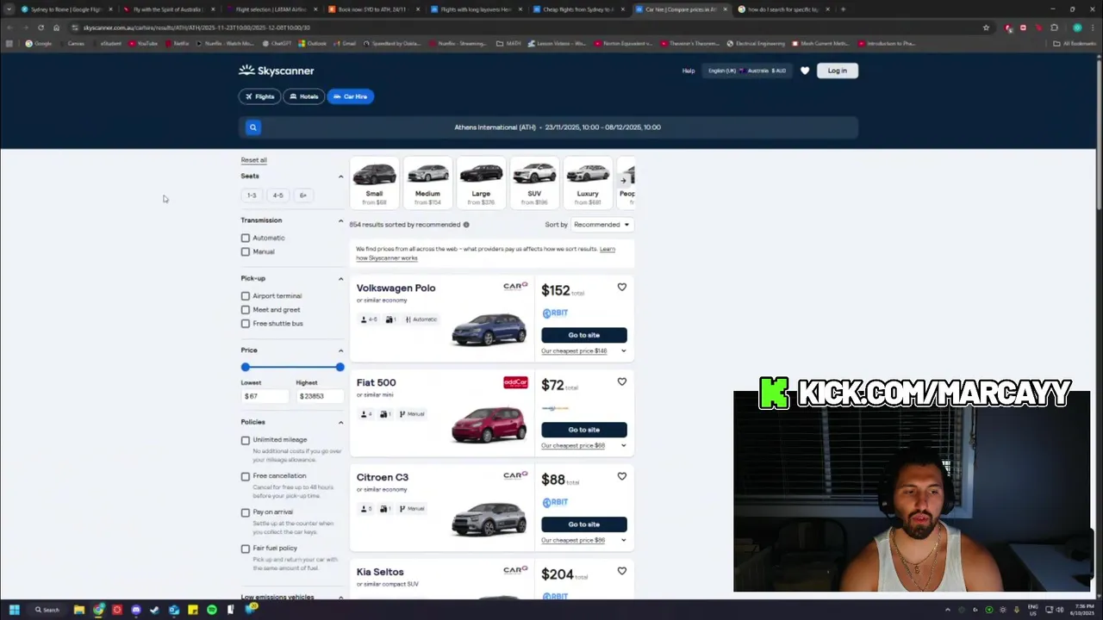The height and width of the screenshot is (620, 1103).
Task: Filter by SUV car category
Action: point(534,183)
